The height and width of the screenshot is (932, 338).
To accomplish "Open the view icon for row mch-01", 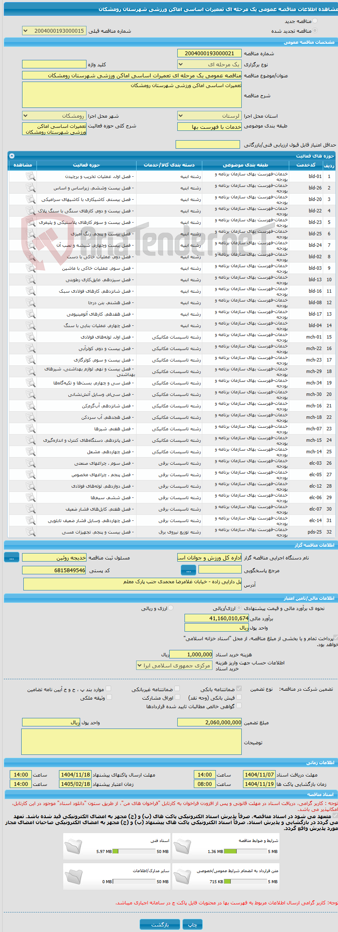I will point(31,337).
